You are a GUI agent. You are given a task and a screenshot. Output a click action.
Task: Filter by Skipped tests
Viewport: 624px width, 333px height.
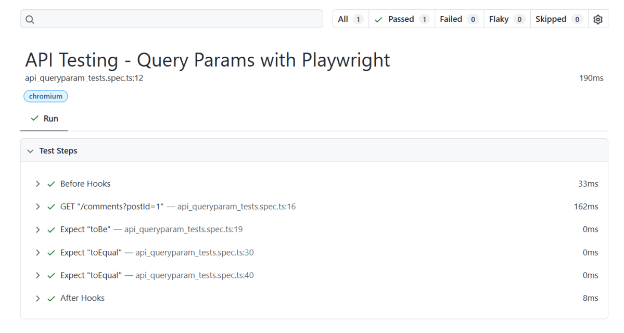(x=558, y=19)
